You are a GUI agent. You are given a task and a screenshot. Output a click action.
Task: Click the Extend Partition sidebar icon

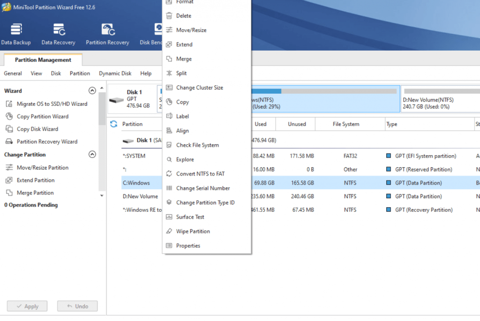click(9, 180)
